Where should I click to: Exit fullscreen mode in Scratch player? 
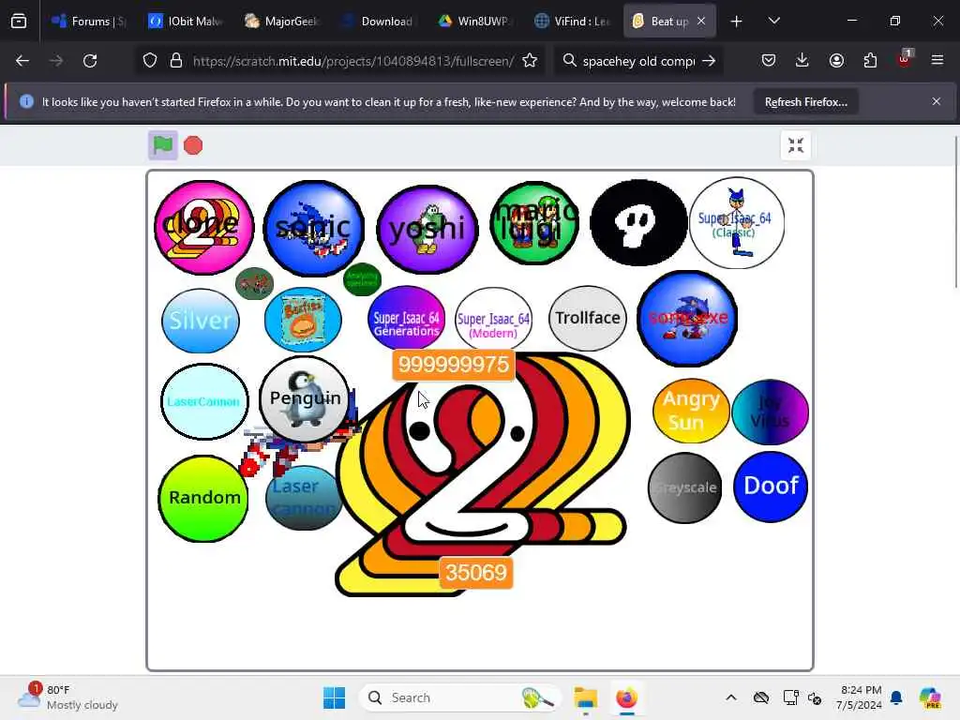point(796,145)
